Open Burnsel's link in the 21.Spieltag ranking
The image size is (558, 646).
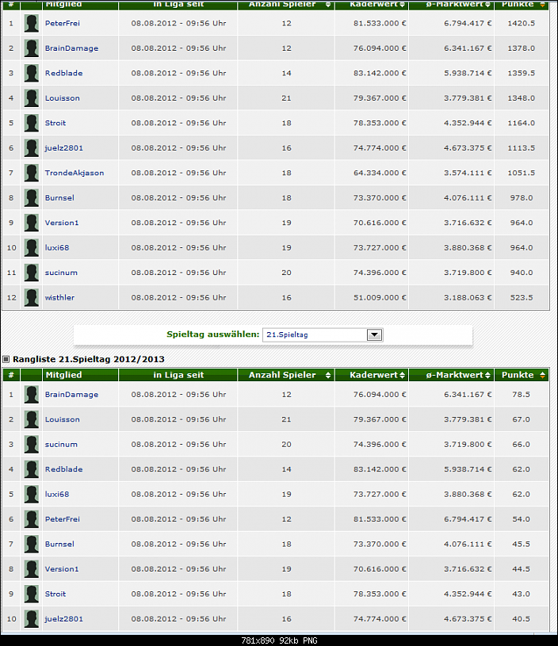(x=59, y=545)
